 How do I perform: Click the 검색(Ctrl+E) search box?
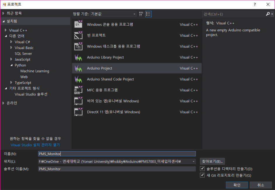click(234, 14)
